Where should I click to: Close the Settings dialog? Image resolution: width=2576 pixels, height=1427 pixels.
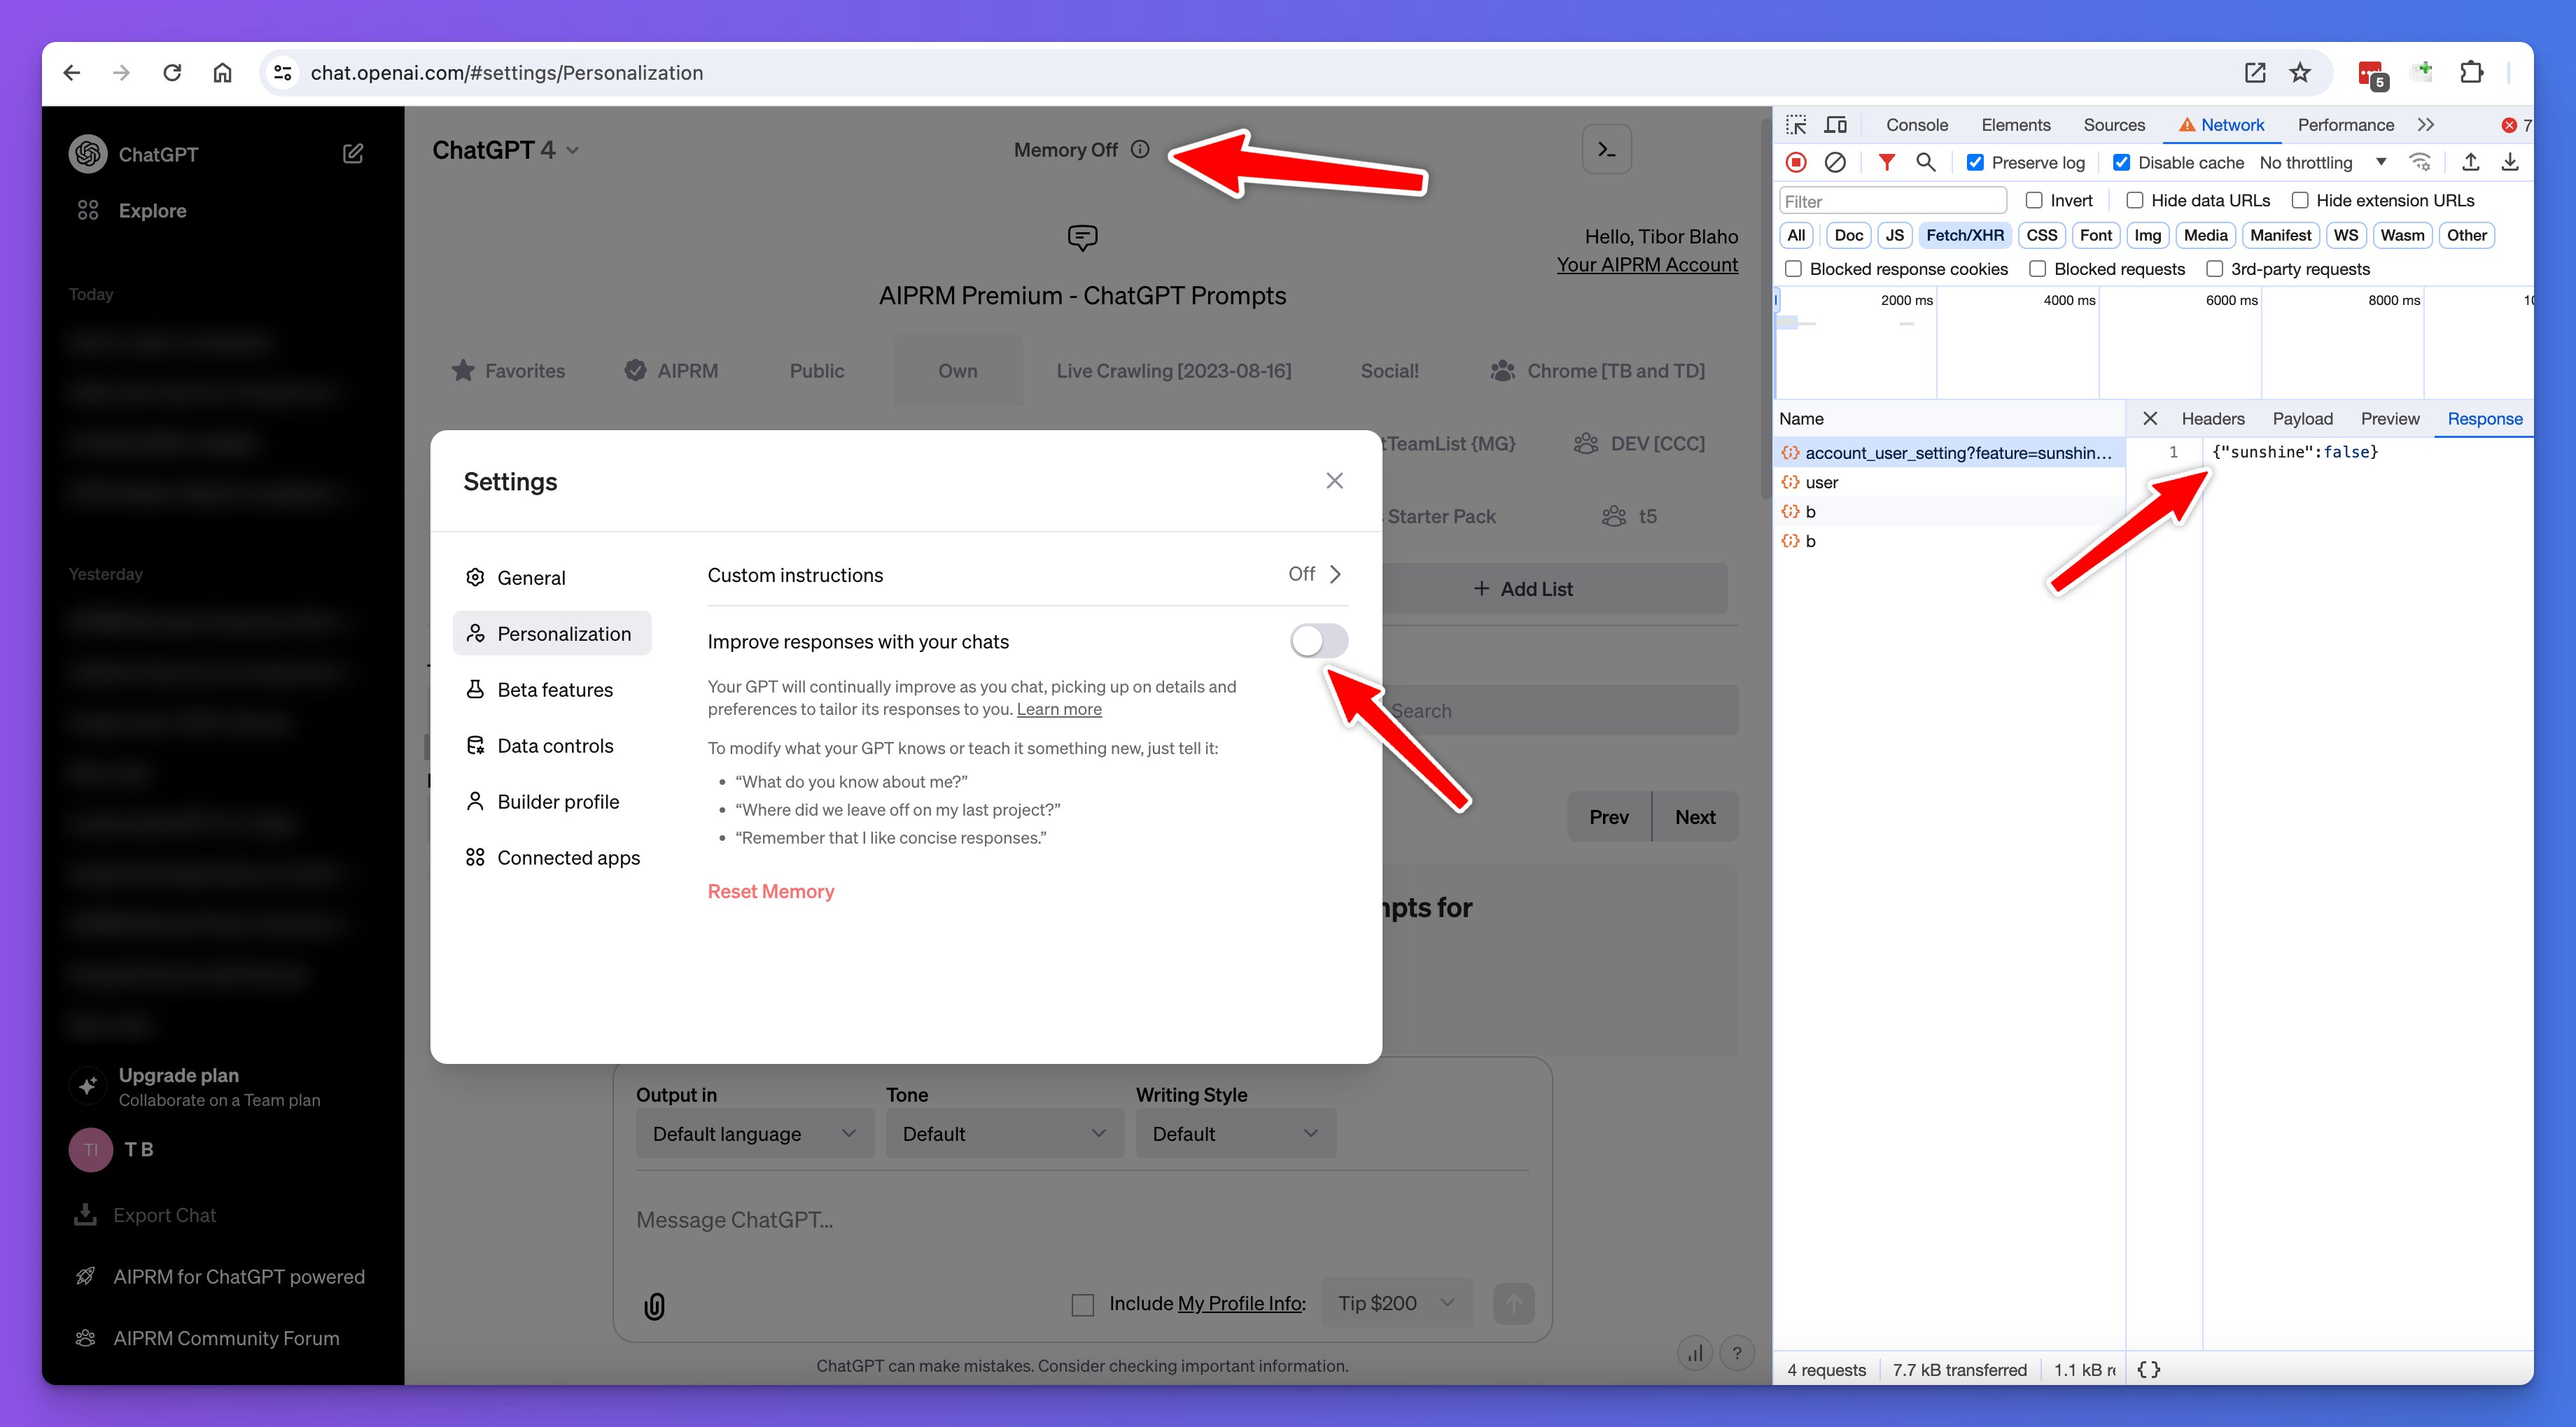pyautogui.click(x=1334, y=481)
